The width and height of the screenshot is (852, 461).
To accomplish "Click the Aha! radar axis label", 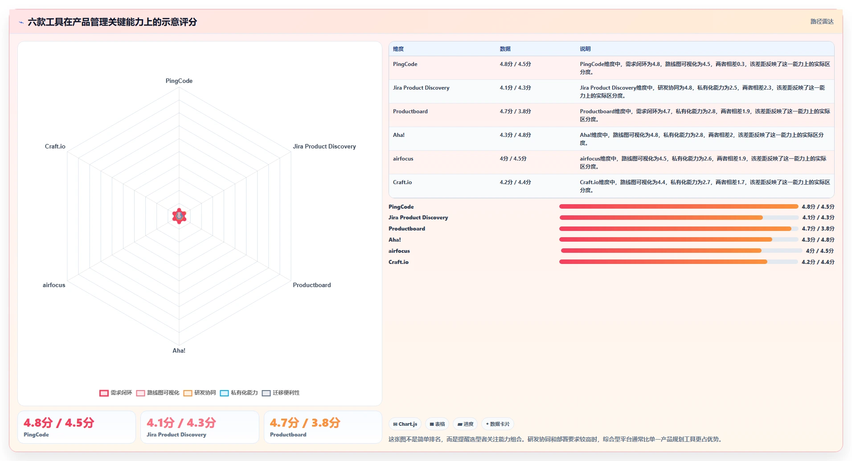I will (179, 351).
